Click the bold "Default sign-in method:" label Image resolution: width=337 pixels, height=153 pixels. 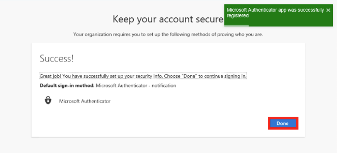(x=67, y=85)
